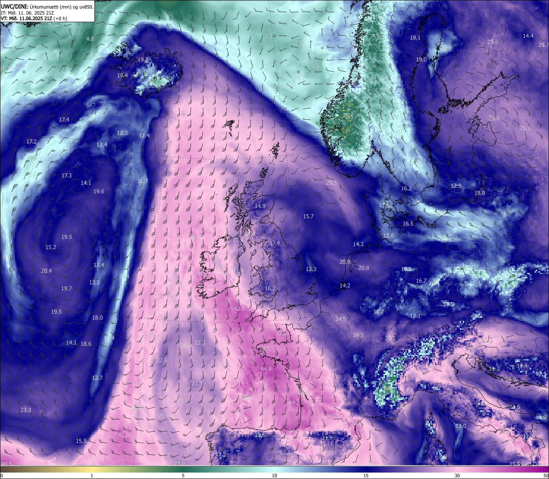
Task: Click the 17.2 map value
Action: click(31, 142)
